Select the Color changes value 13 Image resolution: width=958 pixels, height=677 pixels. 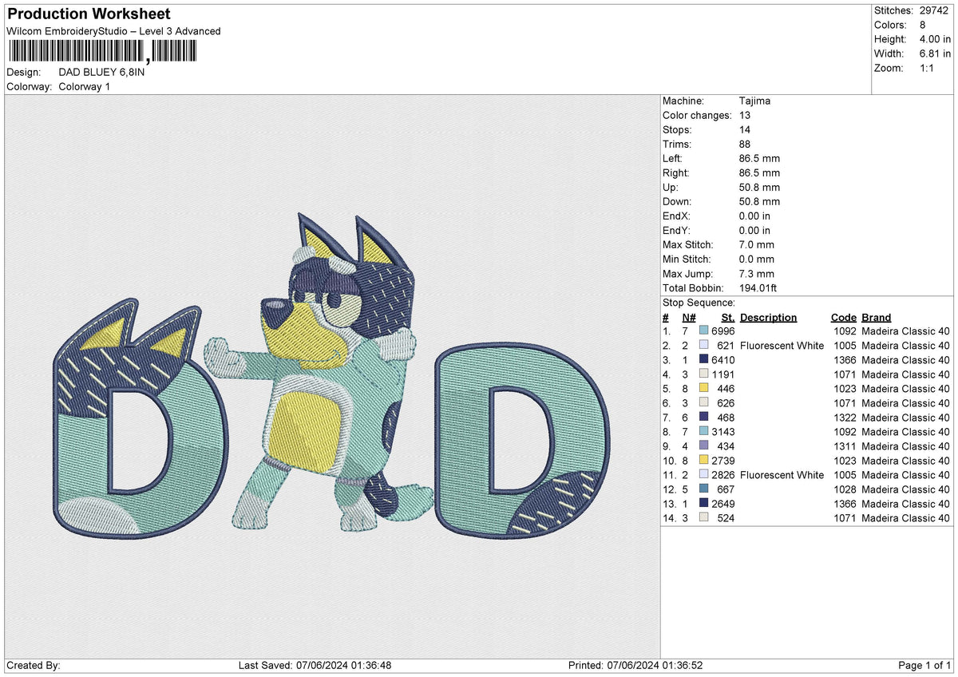745,116
